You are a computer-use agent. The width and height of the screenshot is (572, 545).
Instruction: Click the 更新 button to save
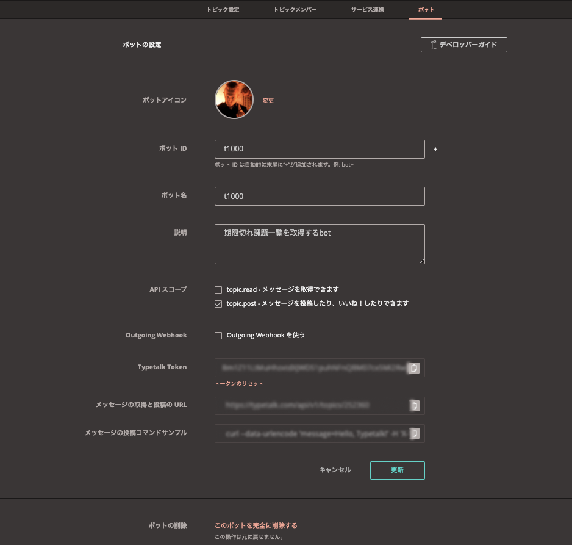click(397, 470)
